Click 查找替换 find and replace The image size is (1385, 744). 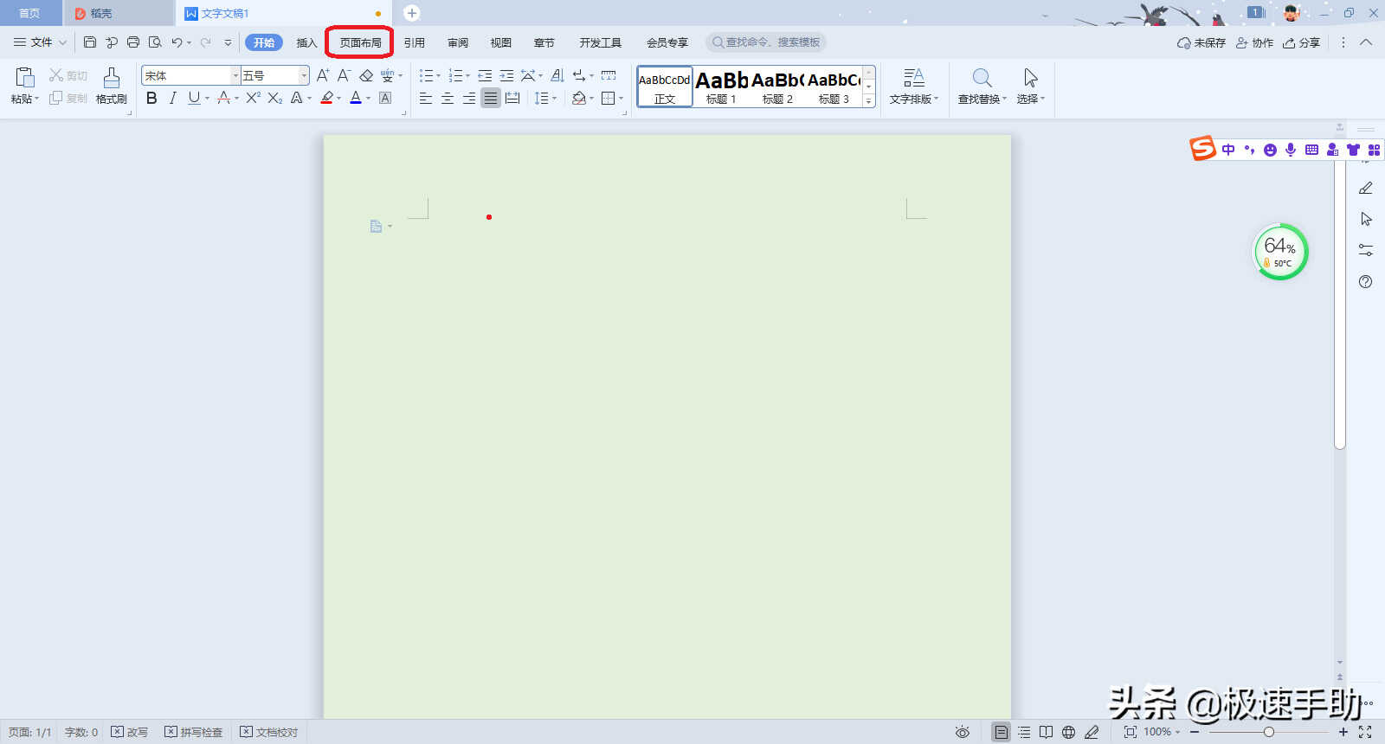tap(982, 87)
